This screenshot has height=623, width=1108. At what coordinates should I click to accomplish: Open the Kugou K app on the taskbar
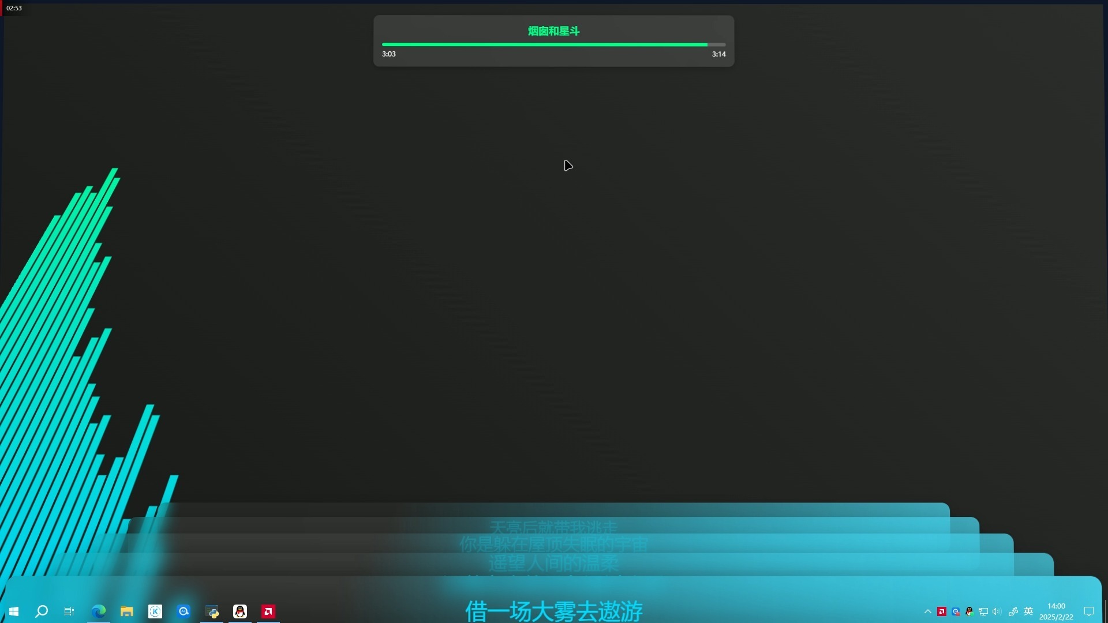coord(155,611)
